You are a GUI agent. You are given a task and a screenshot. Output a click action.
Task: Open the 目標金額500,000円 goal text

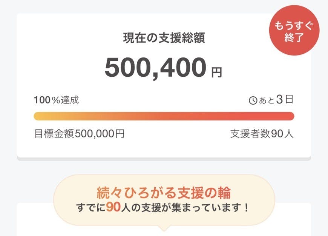click(80, 134)
